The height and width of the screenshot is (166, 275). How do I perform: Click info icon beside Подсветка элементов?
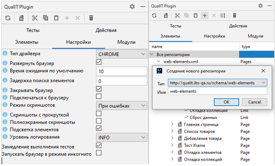click(x=5, y=129)
